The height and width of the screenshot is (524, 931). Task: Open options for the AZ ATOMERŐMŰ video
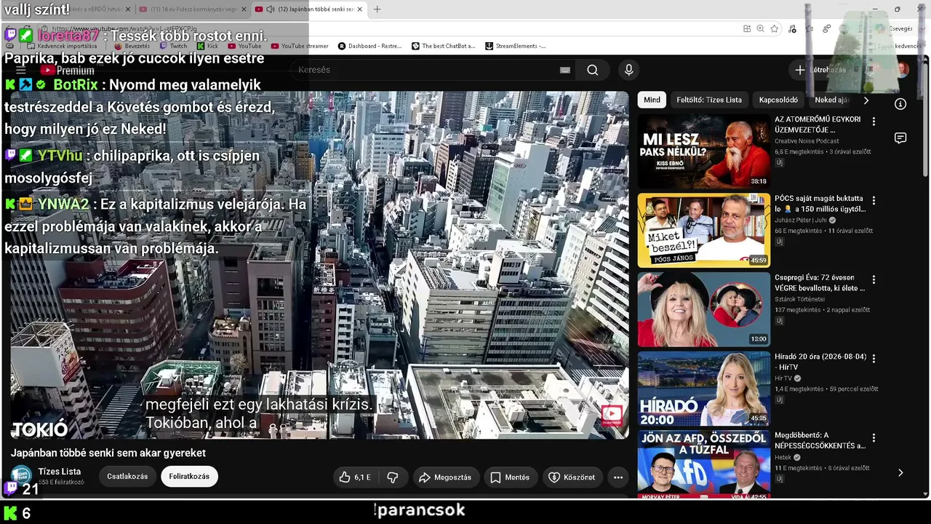(x=874, y=122)
